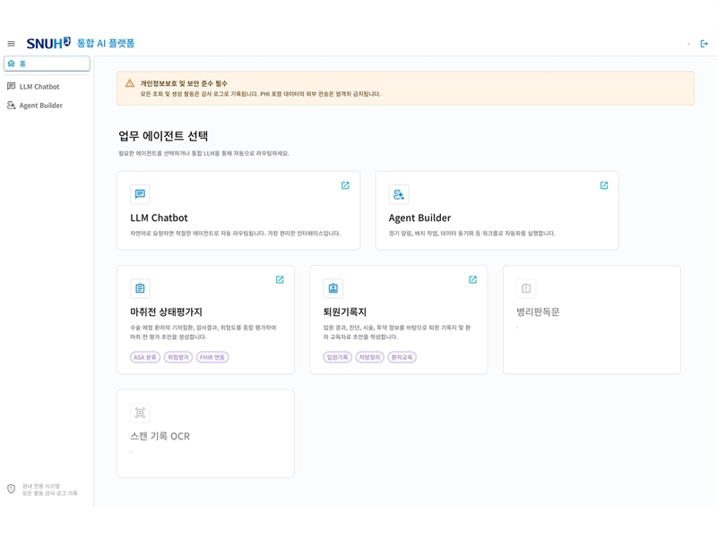This screenshot has height=537, width=717.
Task: Click the LLM Chatbot card chat icon
Action: pyautogui.click(x=140, y=194)
